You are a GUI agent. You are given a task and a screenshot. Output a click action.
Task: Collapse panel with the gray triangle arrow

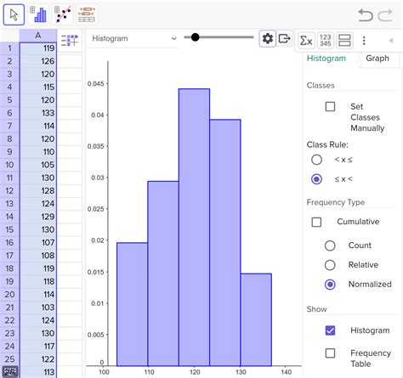391,41
